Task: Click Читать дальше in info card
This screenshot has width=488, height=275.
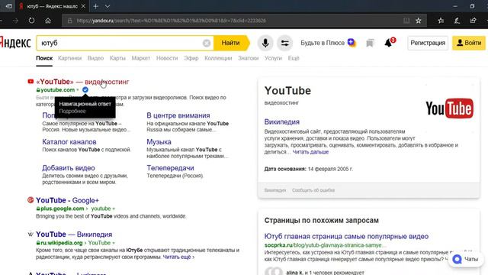Action: point(310,152)
